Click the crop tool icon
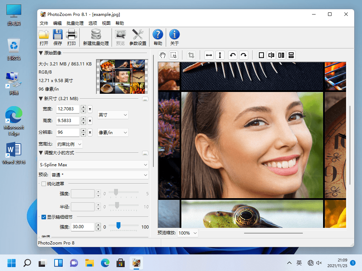 (x=191, y=55)
